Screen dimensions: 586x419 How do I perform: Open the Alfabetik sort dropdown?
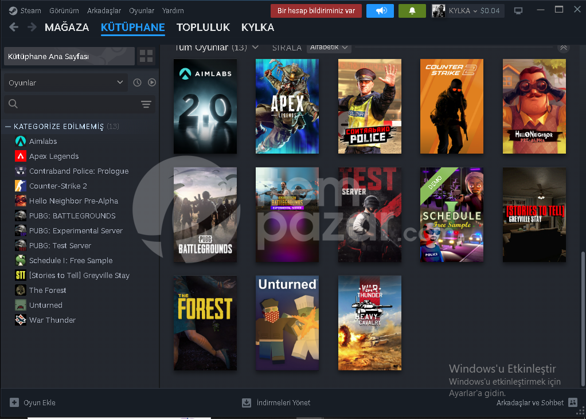pyautogui.click(x=329, y=48)
